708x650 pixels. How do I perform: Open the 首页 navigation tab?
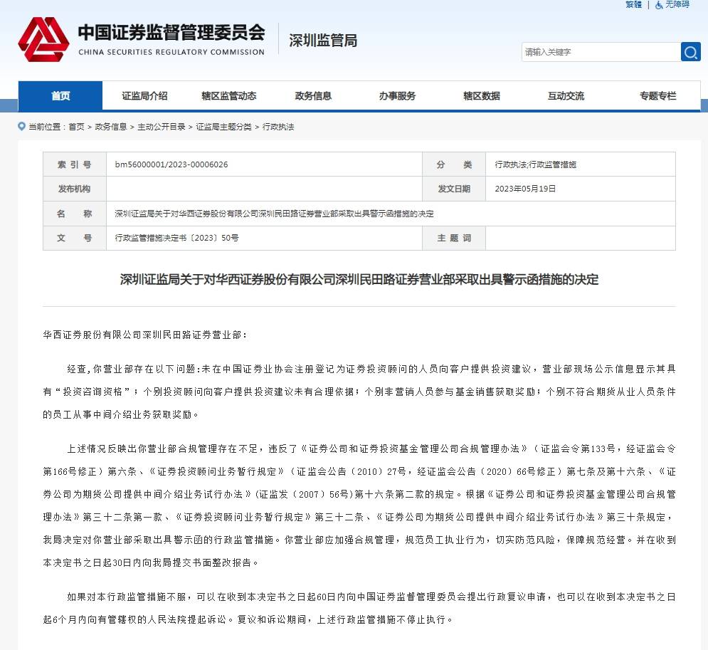[60, 96]
